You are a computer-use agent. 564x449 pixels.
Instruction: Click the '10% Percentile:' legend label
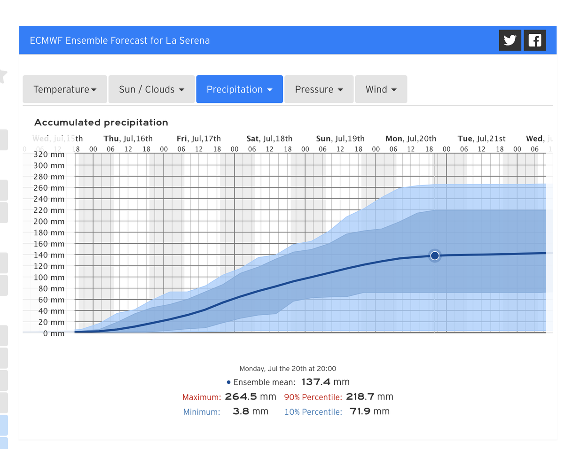coord(313,412)
